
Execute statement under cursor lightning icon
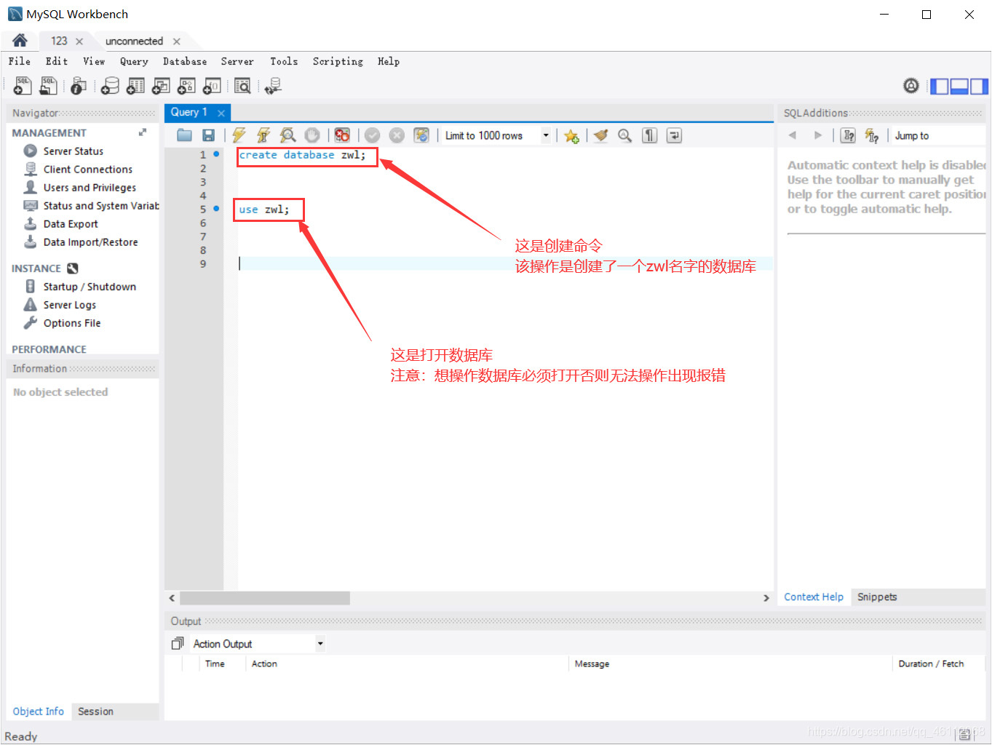(x=263, y=135)
